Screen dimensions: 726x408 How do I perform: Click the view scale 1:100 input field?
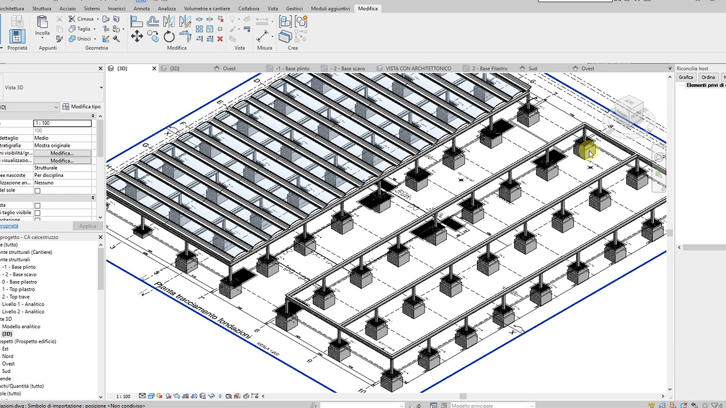pyautogui.click(x=62, y=123)
